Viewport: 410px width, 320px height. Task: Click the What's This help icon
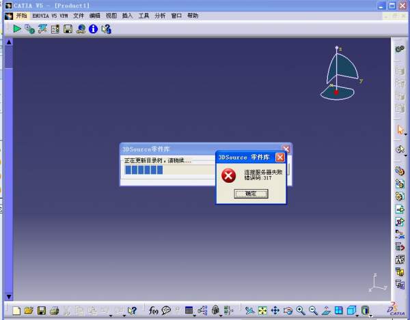coord(132,310)
